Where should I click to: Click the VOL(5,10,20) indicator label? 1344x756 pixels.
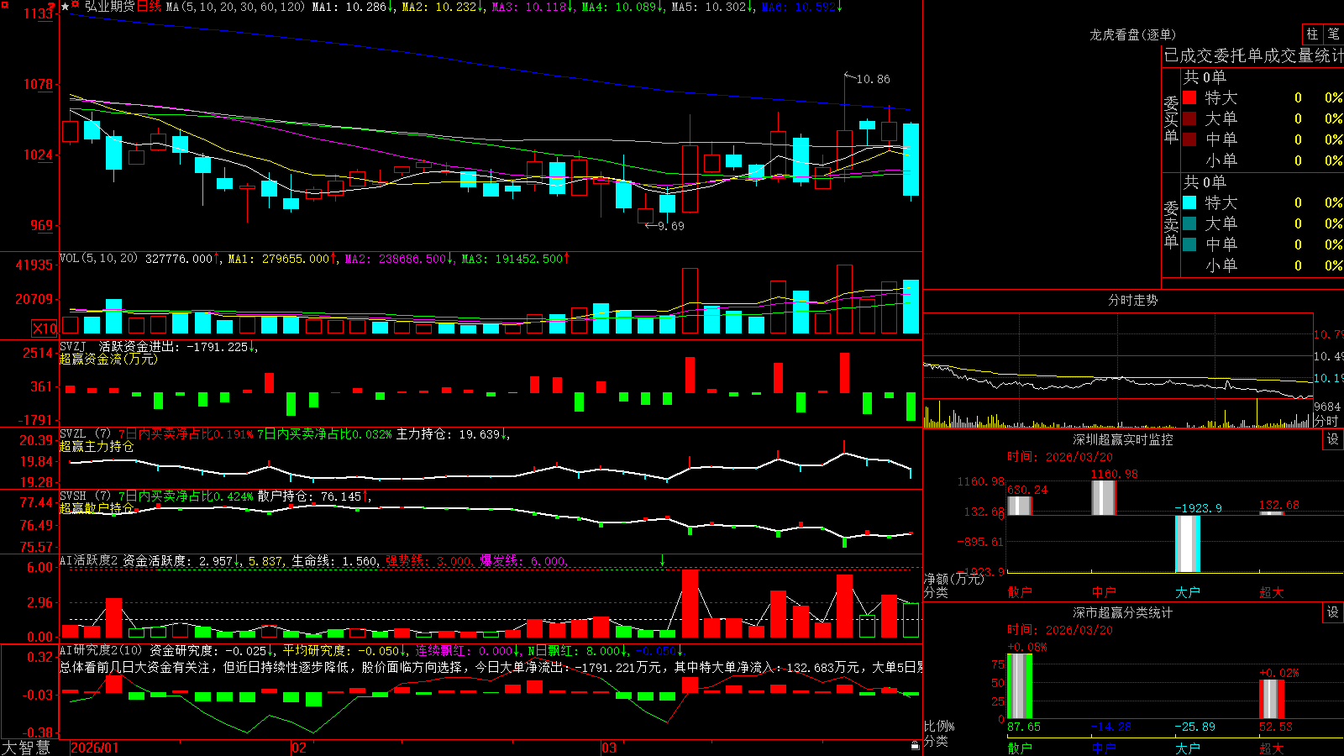(x=98, y=259)
